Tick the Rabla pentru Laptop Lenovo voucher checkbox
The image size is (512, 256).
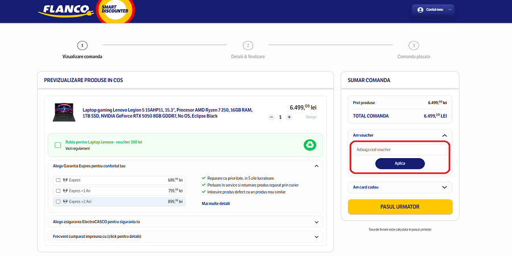tap(58, 145)
